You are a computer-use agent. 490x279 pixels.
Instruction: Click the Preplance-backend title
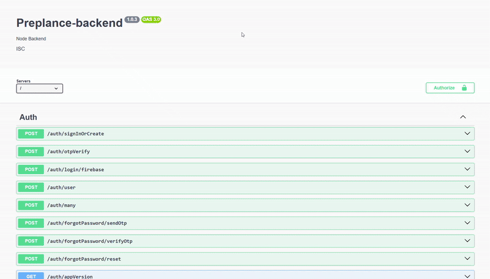coord(69,23)
